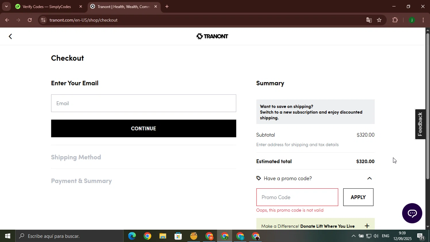Open the Tranont logo home link
Viewport: 430px width, 242px height.
tap(212, 36)
